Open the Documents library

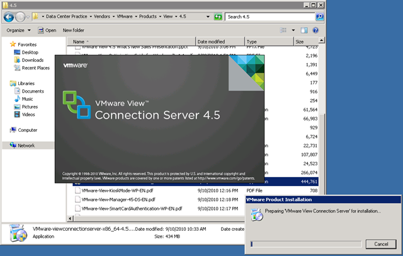[29, 91]
